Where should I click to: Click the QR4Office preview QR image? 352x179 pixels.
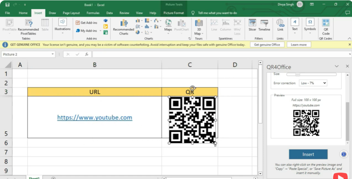coord(306,123)
